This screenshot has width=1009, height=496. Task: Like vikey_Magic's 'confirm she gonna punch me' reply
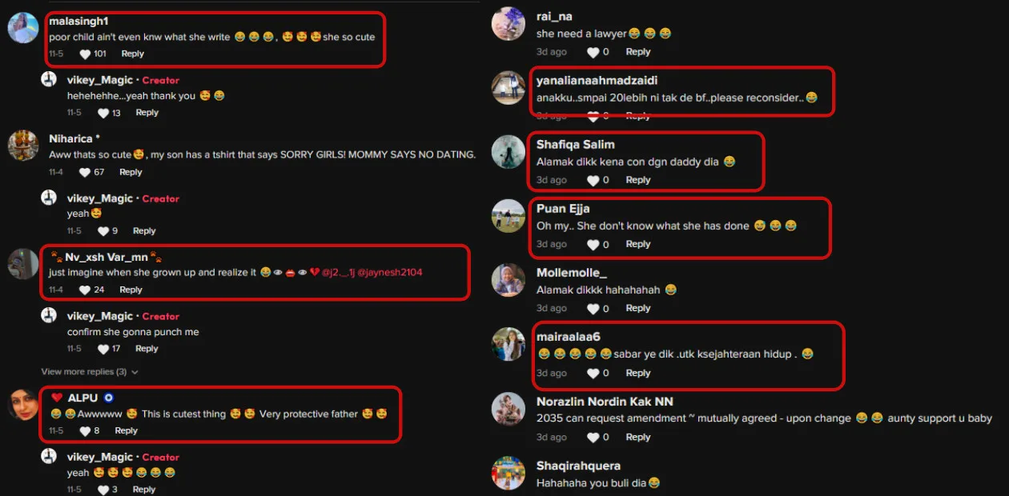pyautogui.click(x=103, y=349)
